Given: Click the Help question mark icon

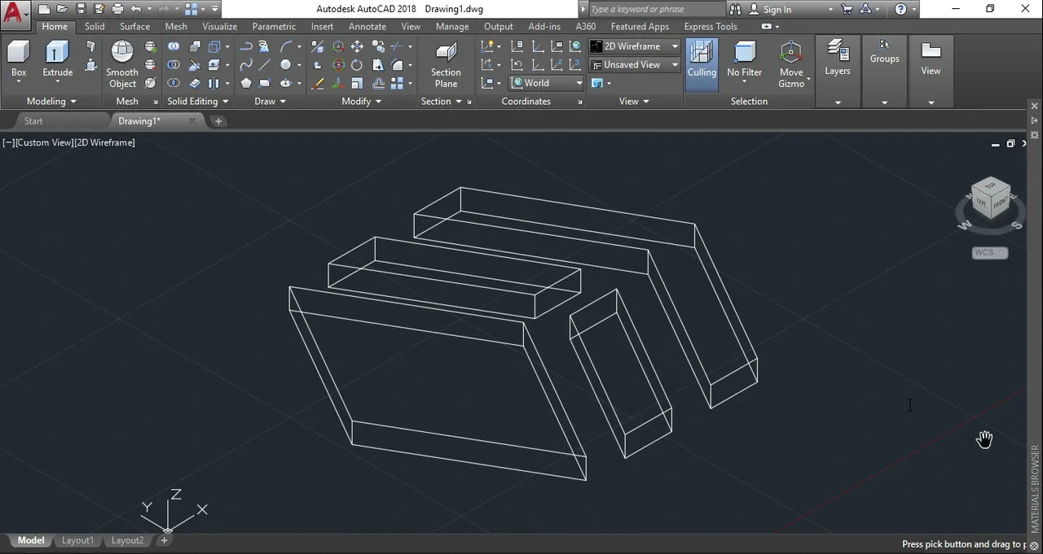Looking at the screenshot, I should tap(900, 9).
